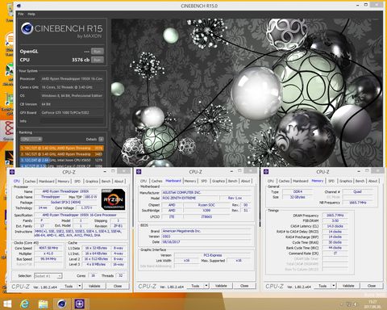This screenshot has width=387, height=310.
Task: Open the Windows Start button
Action: pyautogui.click(x=6, y=304)
